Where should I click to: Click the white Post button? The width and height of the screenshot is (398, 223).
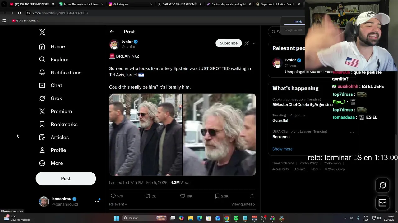66,179
